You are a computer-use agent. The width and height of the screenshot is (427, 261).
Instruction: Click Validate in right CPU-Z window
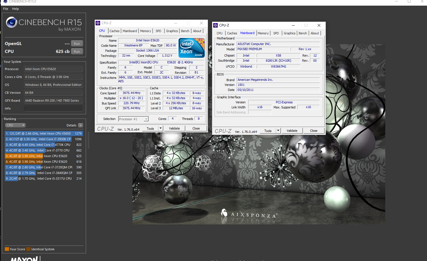point(292,131)
